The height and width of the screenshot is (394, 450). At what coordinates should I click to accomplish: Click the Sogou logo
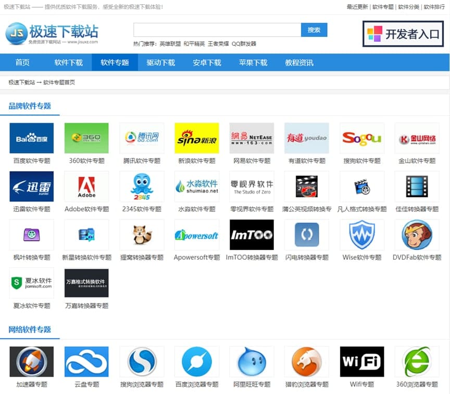(362, 138)
